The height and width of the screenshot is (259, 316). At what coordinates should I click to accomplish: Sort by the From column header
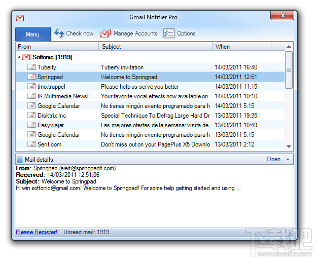pos(57,47)
